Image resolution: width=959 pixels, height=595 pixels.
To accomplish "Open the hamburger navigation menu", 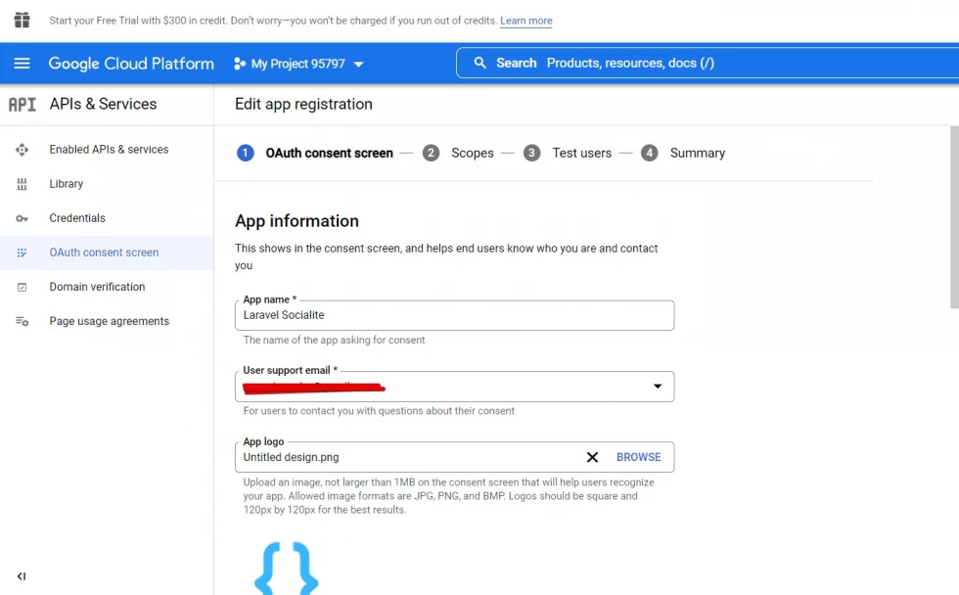I will [22, 64].
